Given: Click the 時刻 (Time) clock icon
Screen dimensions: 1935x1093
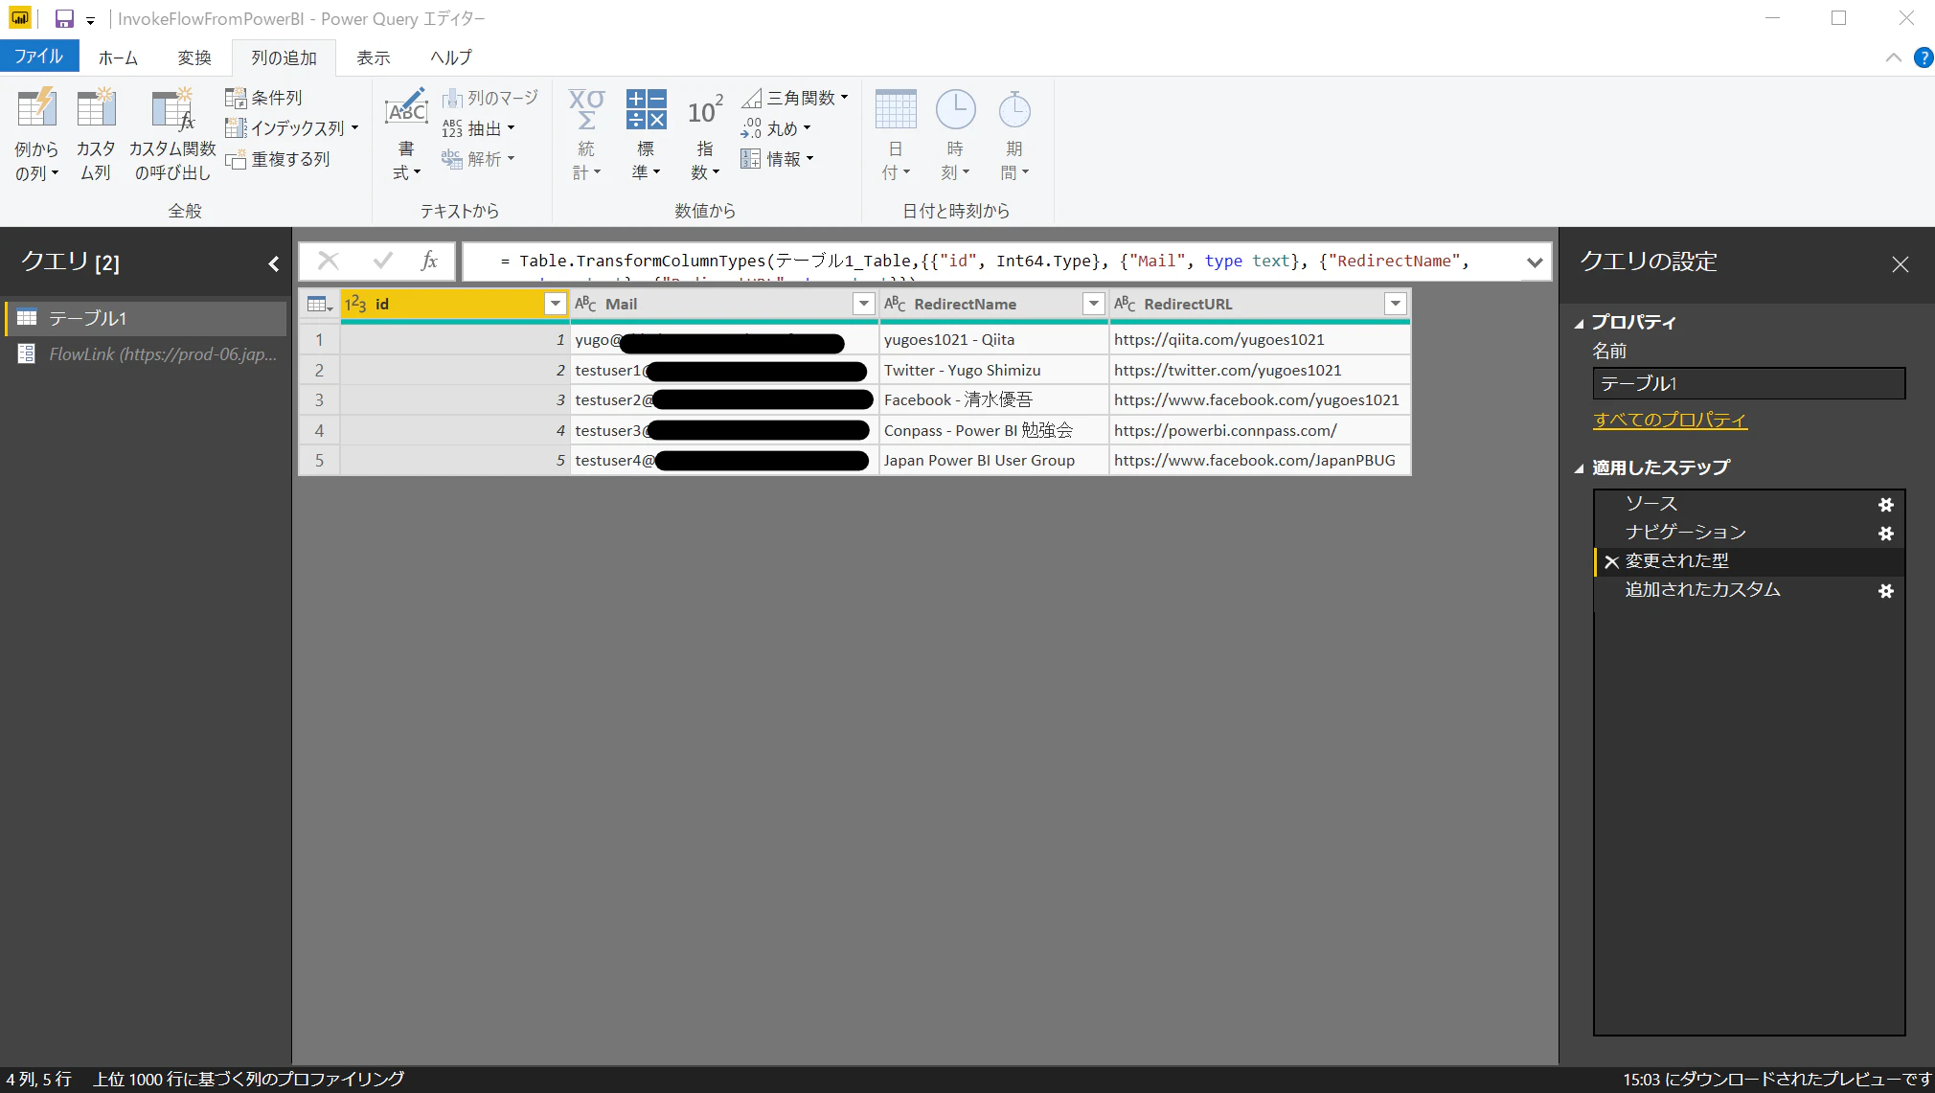Looking at the screenshot, I should [955, 109].
